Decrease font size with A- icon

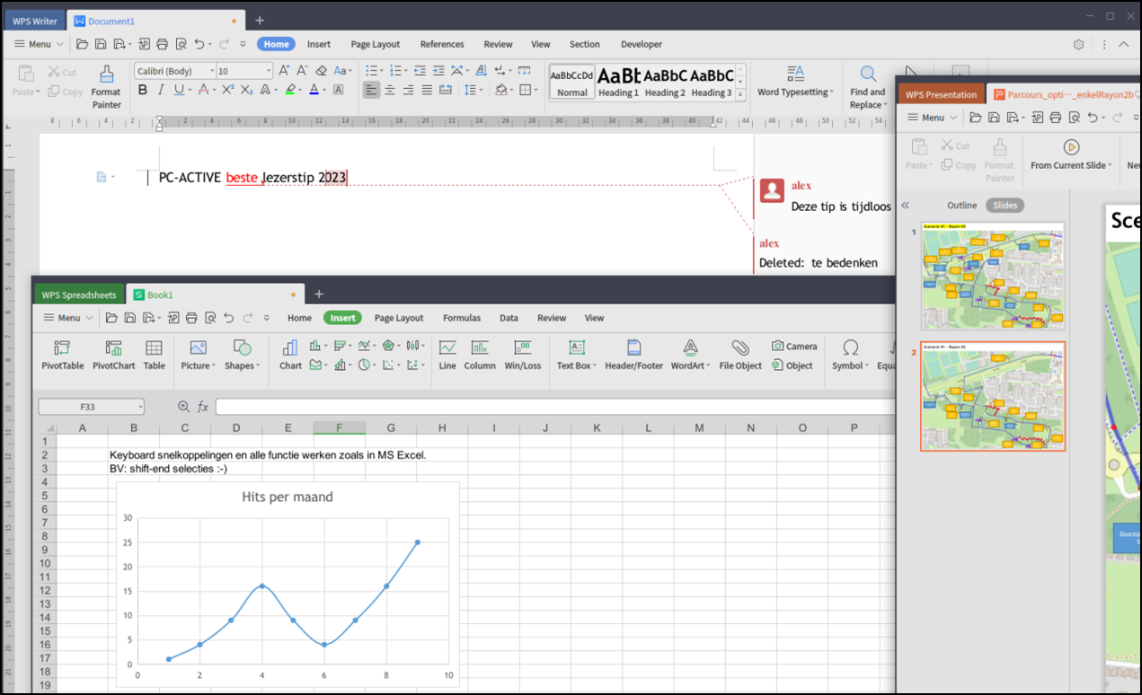(302, 70)
